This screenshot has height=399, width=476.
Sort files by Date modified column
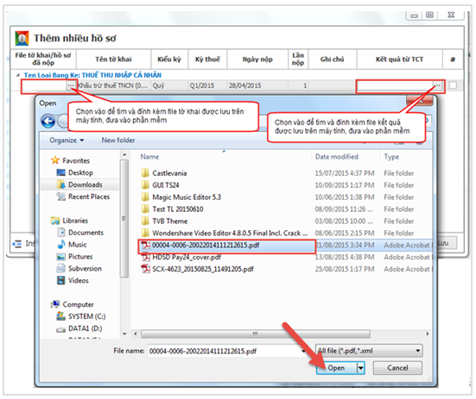pos(337,157)
